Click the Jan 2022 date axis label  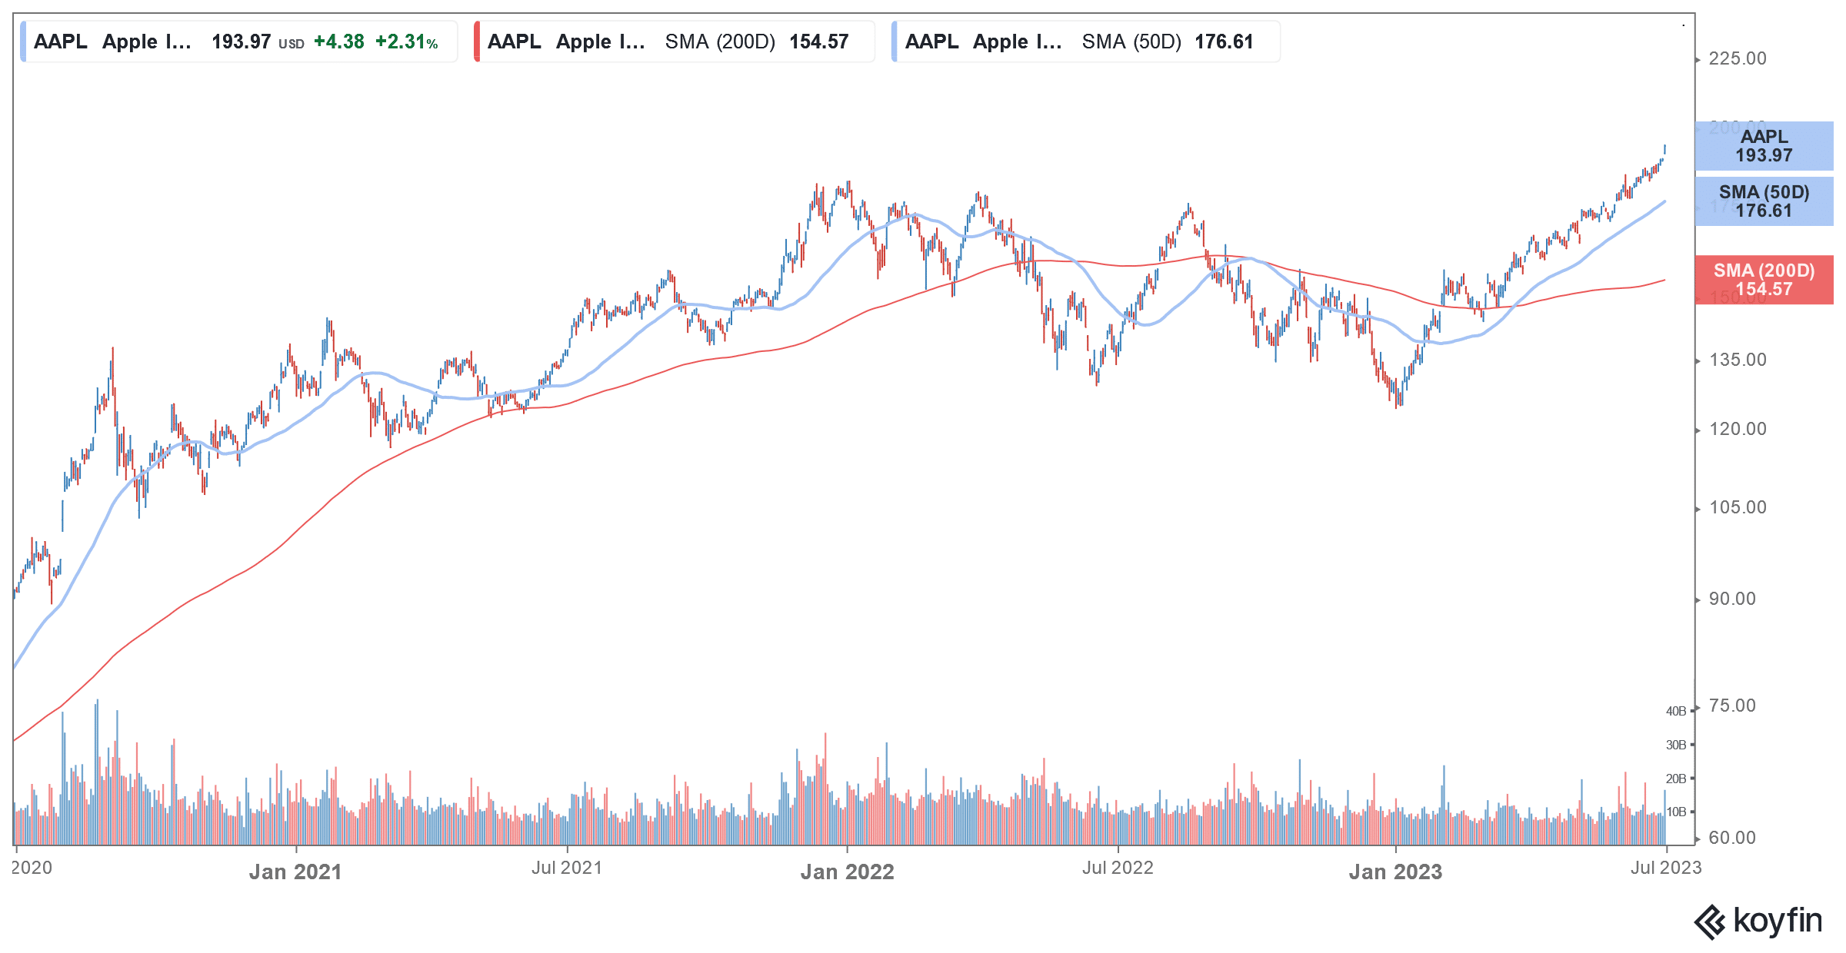coord(847,872)
